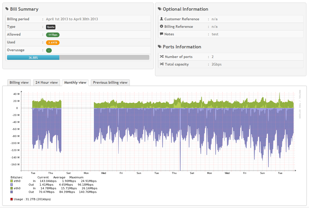Click the Optional Information tag icon
Image resolution: width=309 pixels, height=208 pixels.
click(x=160, y=9)
